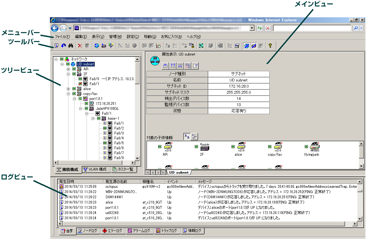The image size is (366, 239).
Task: Select the AR x210 device icon
Action: coord(168,147)
